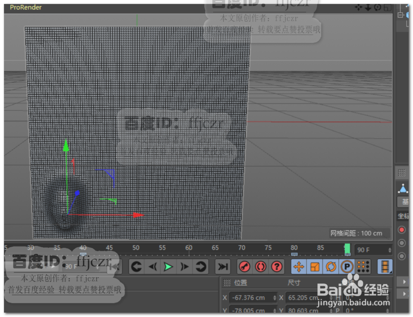
Task: Toggle position keyframe recording (move arrows)
Action: coord(299,267)
